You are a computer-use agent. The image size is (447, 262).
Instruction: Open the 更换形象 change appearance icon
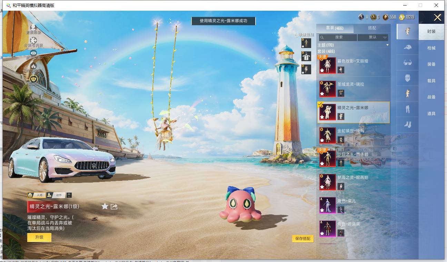click(x=33, y=27)
